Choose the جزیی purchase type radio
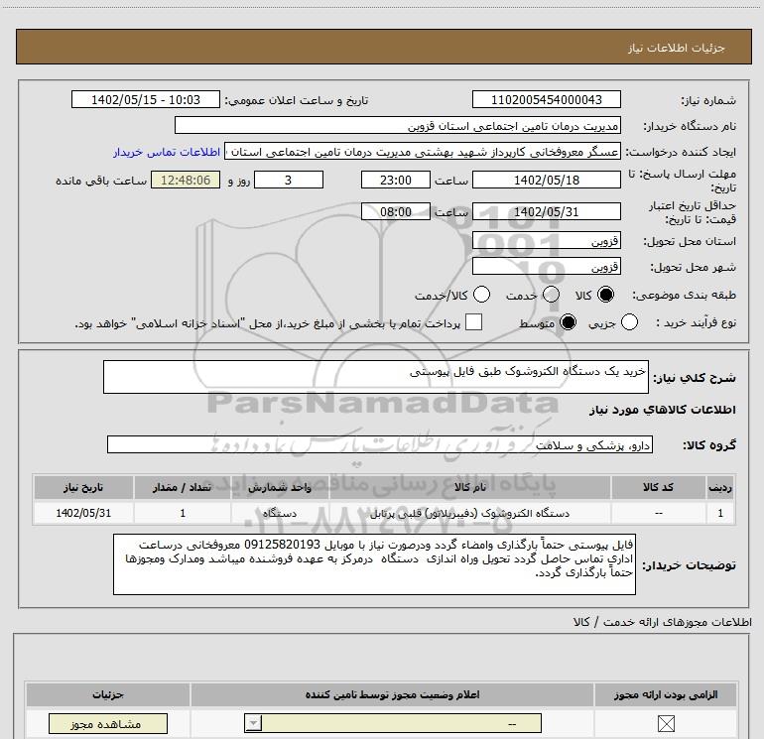The image size is (764, 739). (629, 322)
